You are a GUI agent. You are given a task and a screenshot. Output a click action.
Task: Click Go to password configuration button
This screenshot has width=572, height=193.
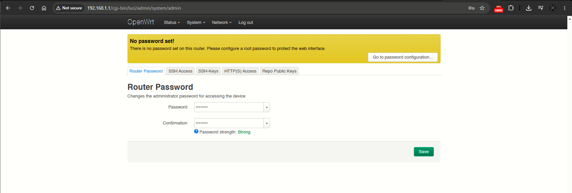click(403, 57)
